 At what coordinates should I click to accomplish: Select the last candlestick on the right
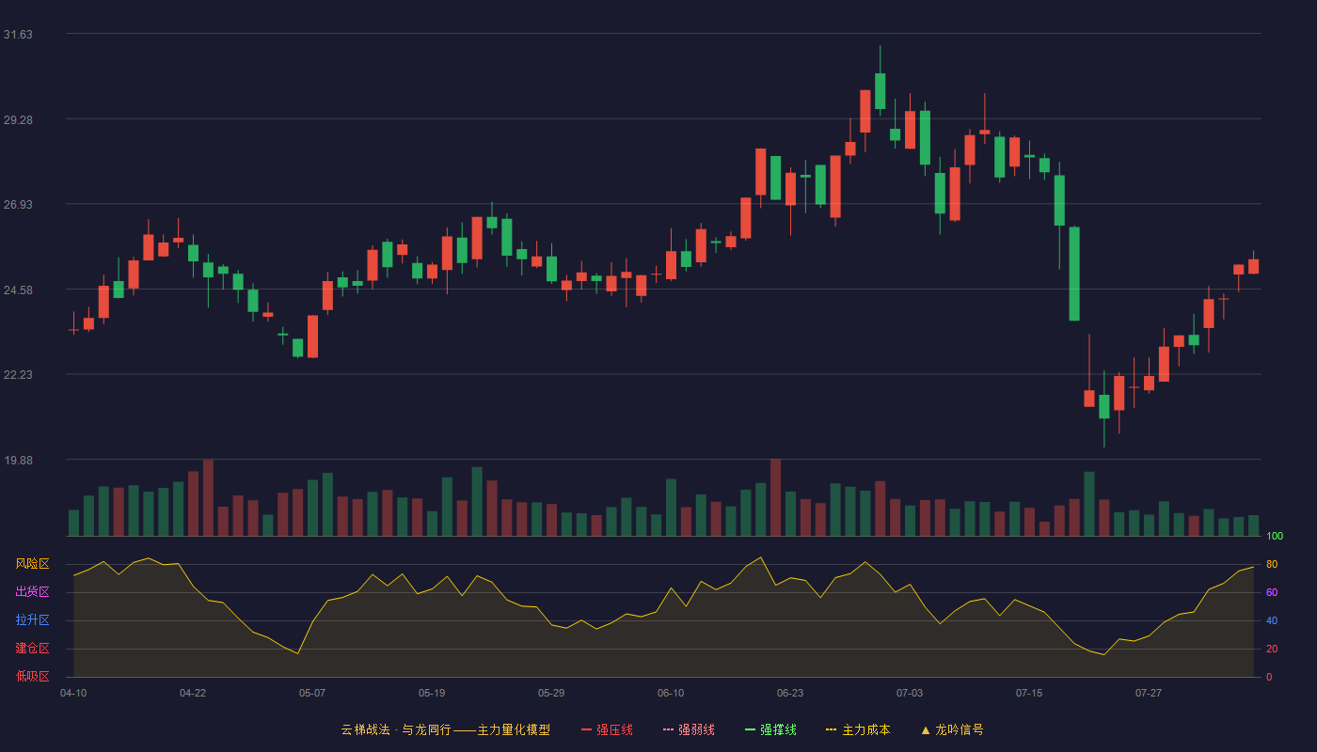(1253, 266)
